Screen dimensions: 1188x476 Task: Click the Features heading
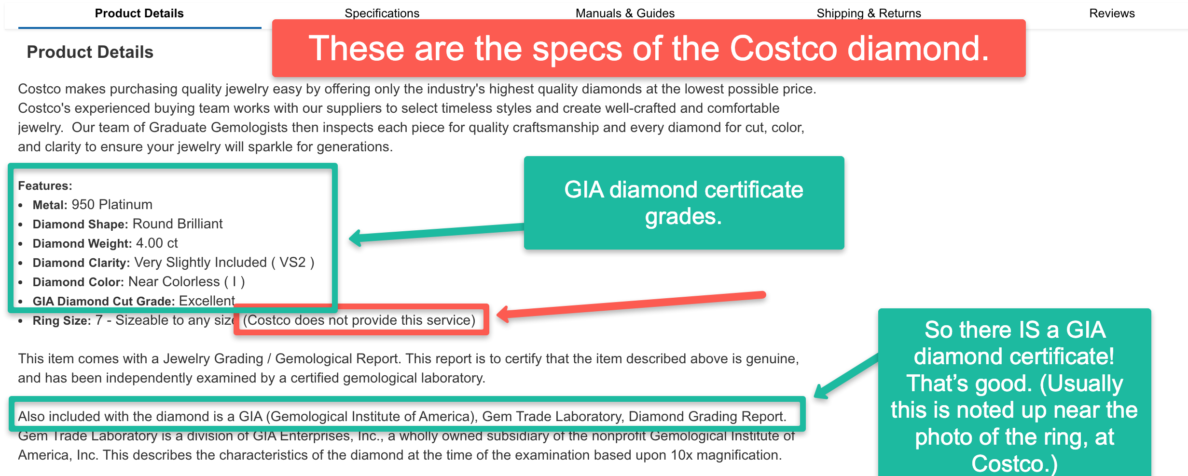[45, 185]
